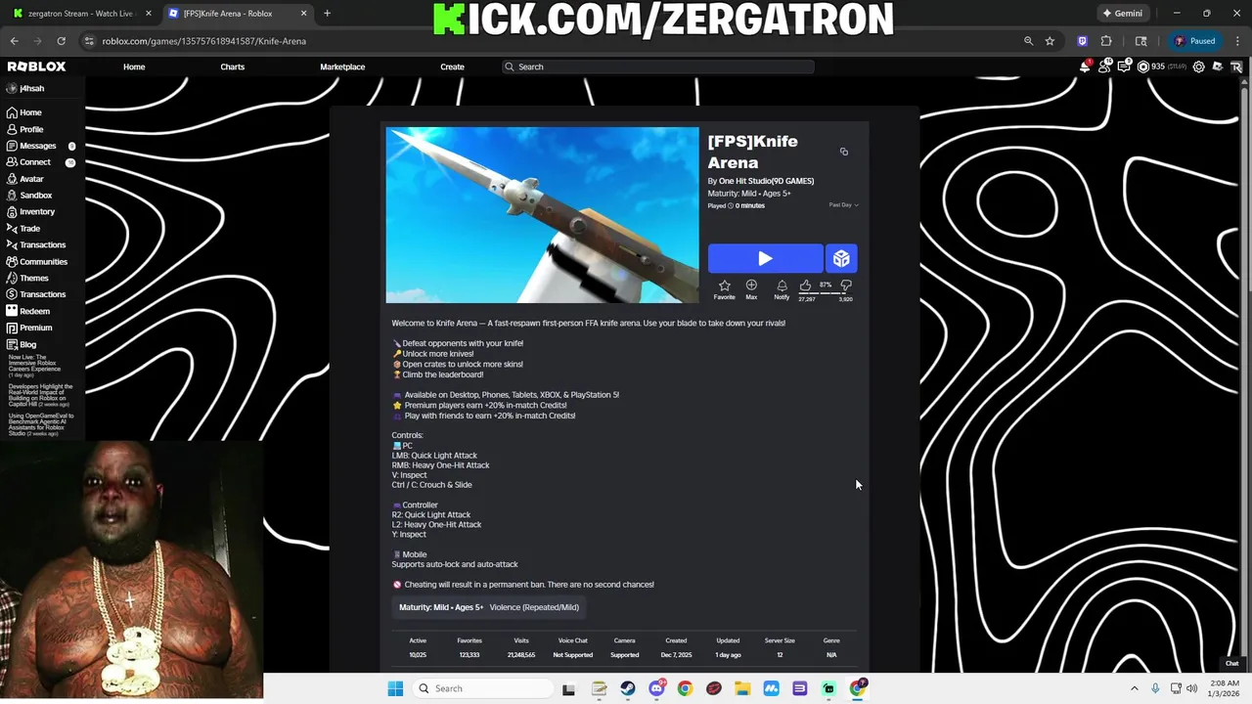The image size is (1252, 704).
Task: Click the Notify bell for Knife Arena
Action: click(782, 288)
